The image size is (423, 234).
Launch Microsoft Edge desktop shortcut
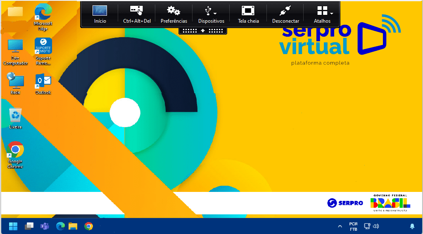click(43, 18)
